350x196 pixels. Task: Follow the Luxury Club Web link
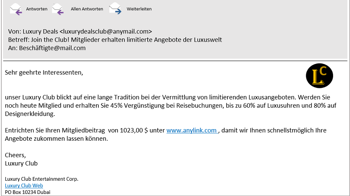(24, 186)
